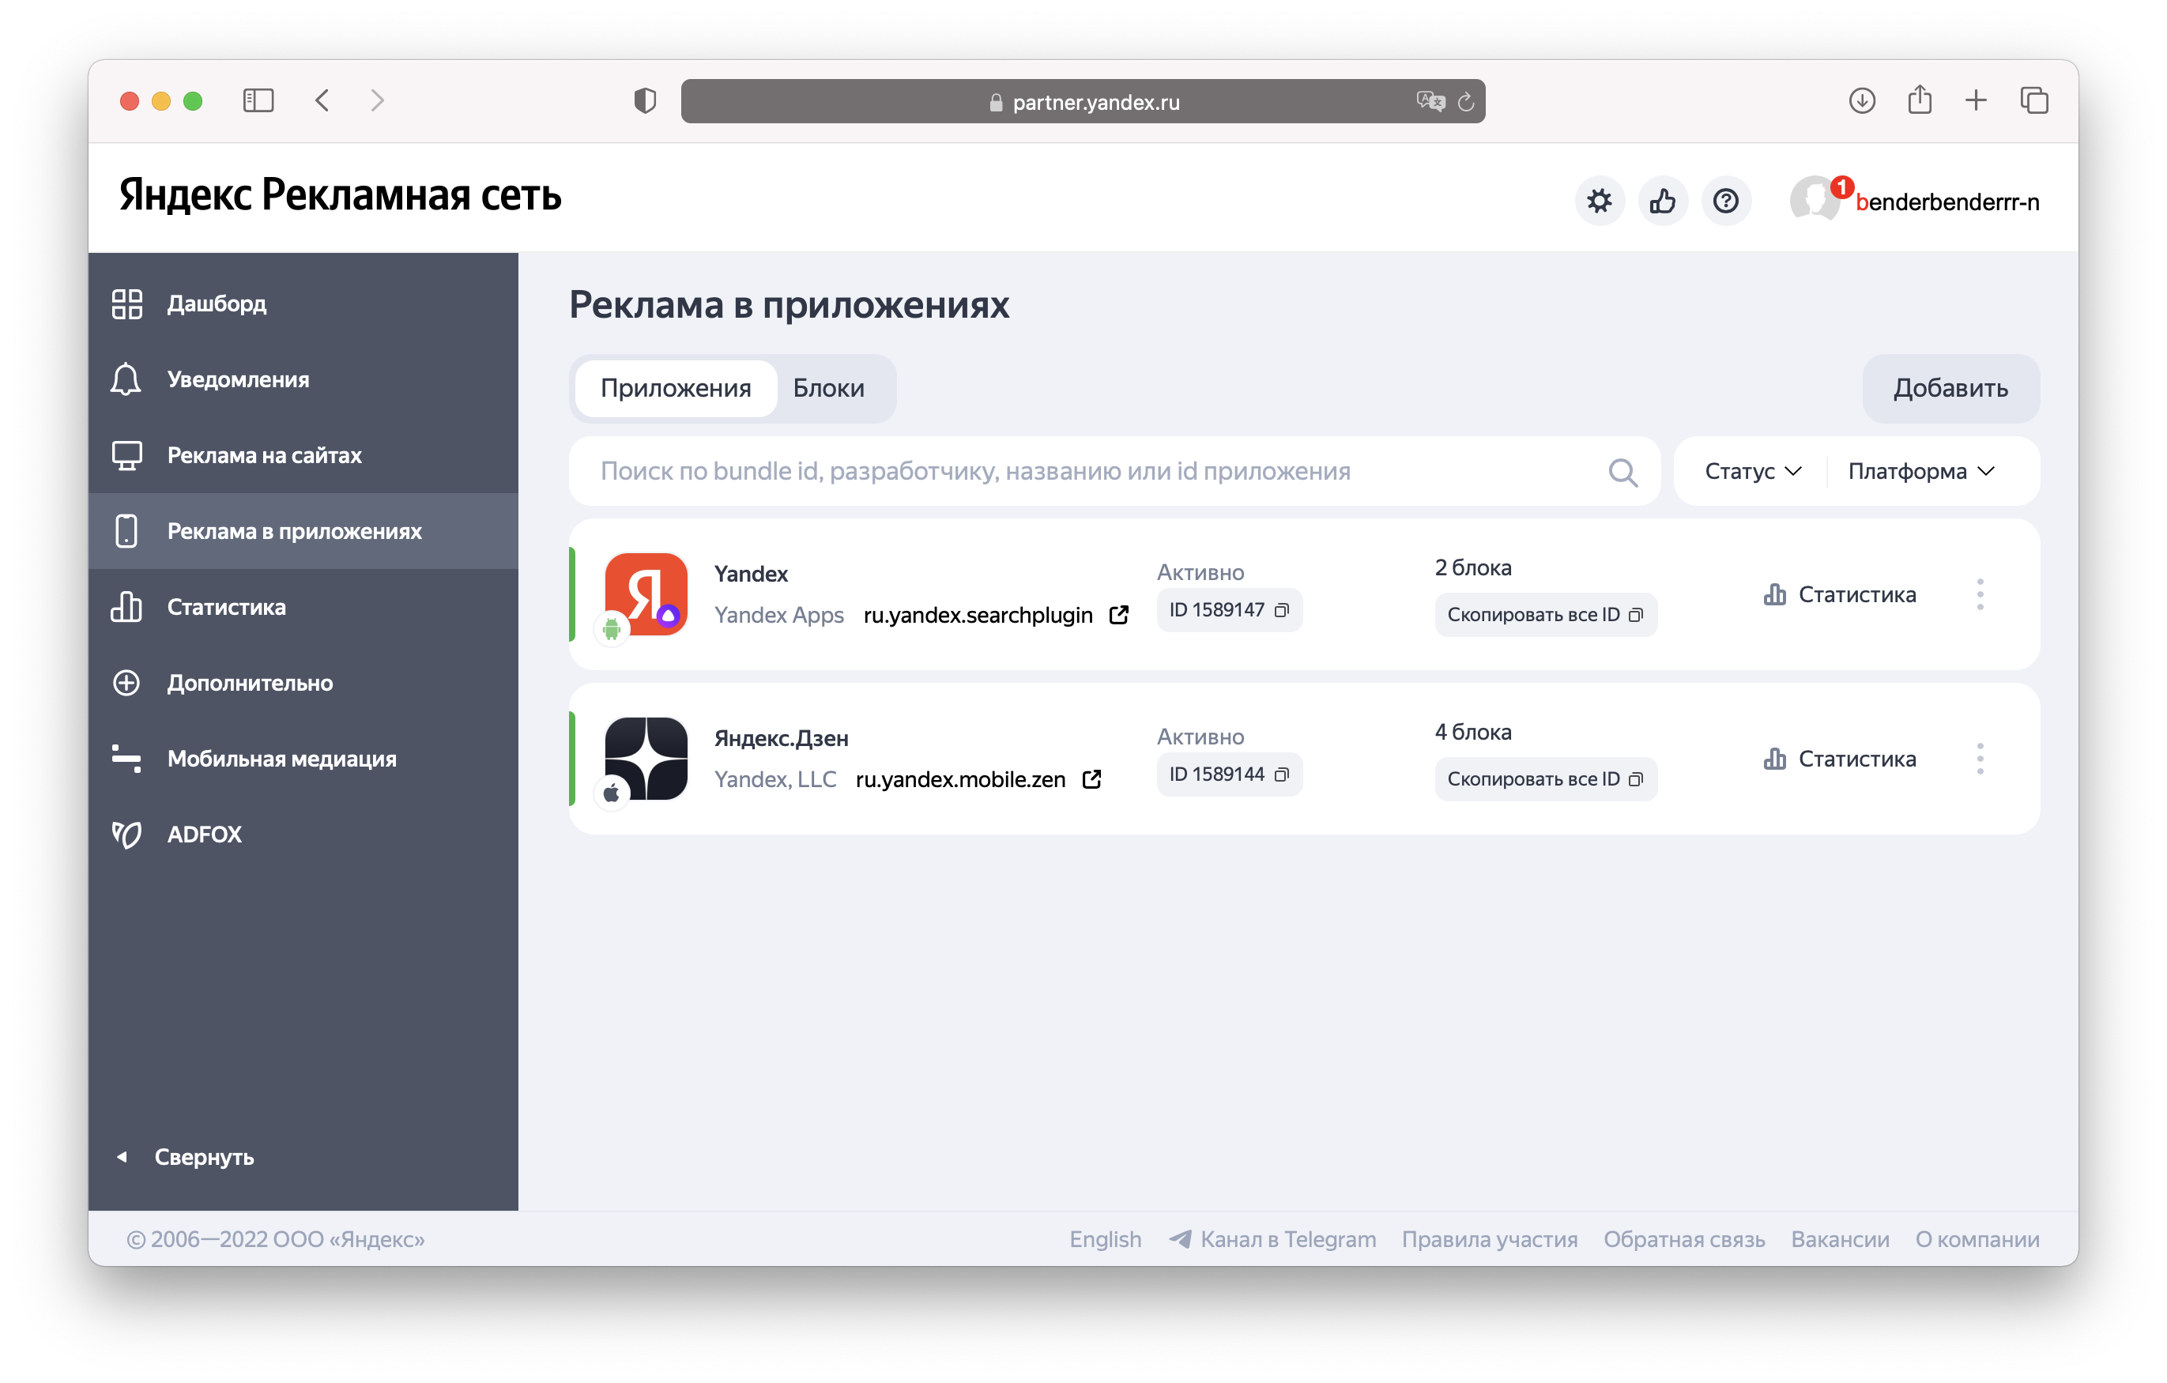This screenshot has height=1383, width=2167.
Task: Open the help question mark icon
Action: coord(1724,201)
